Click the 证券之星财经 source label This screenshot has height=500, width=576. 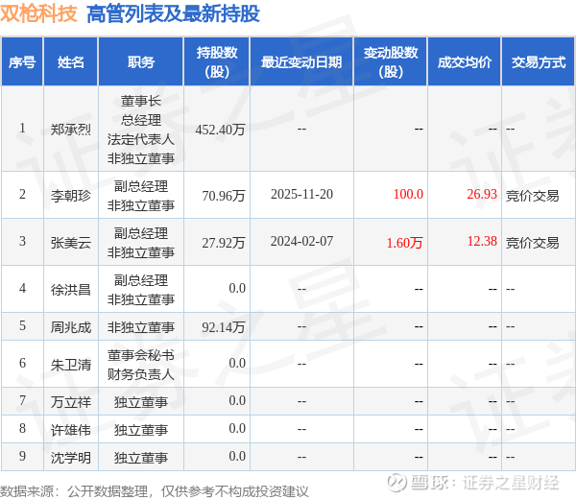point(511,483)
